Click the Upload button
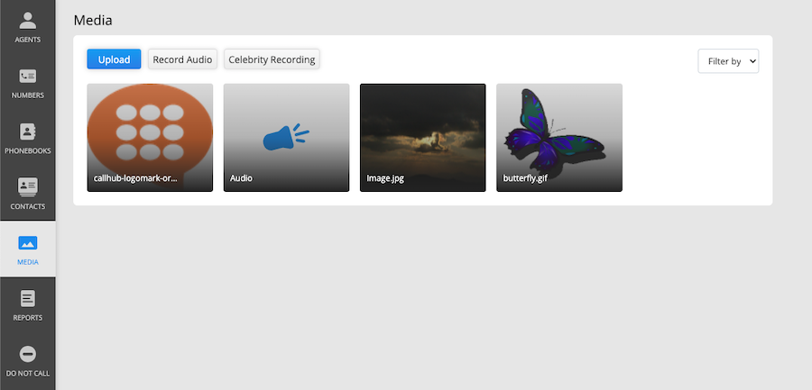 (x=114, y=59)
